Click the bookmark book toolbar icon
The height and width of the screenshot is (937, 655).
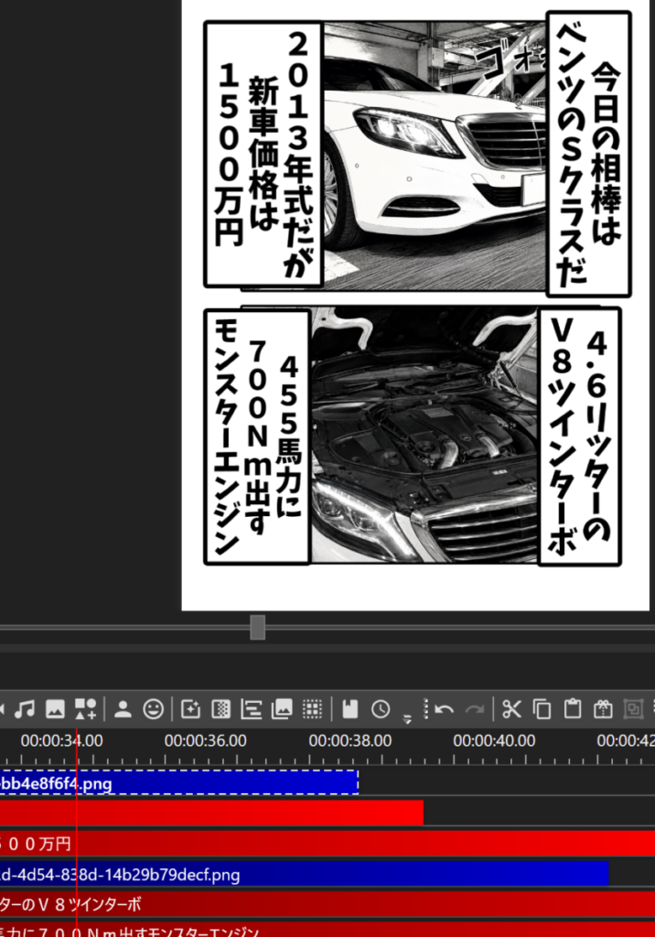click(350, 709)
